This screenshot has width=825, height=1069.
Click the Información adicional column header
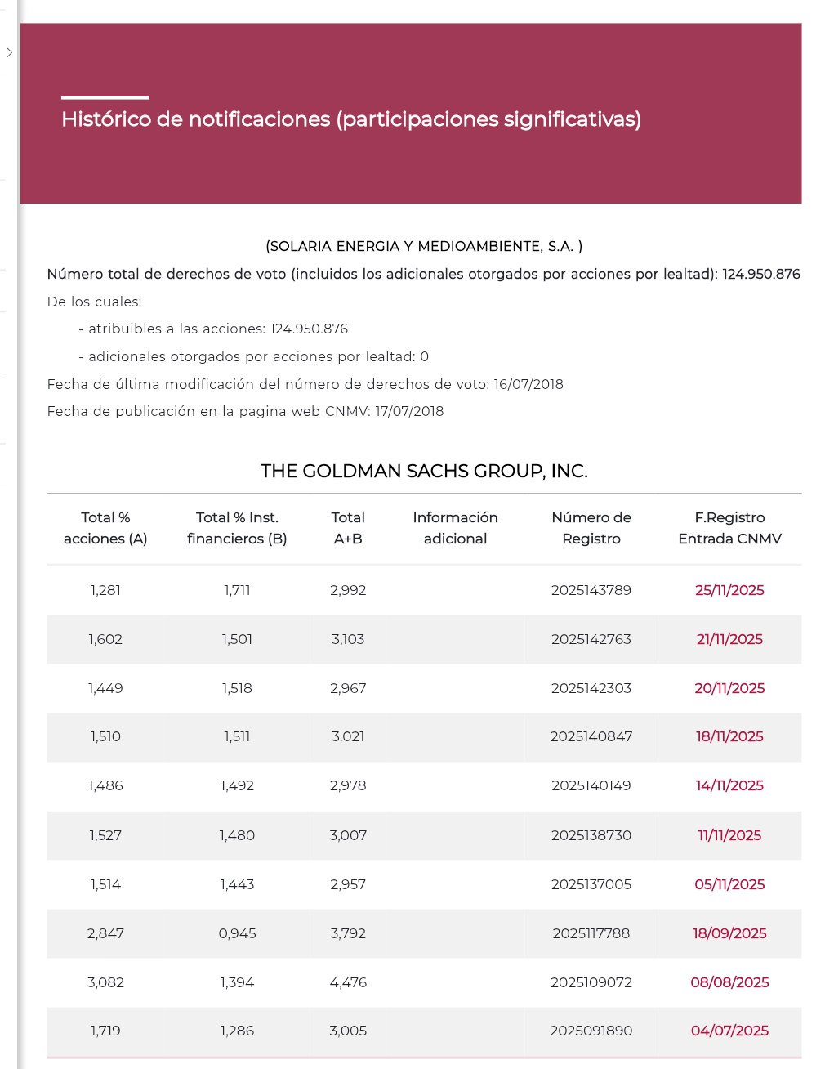pos(455,528)
